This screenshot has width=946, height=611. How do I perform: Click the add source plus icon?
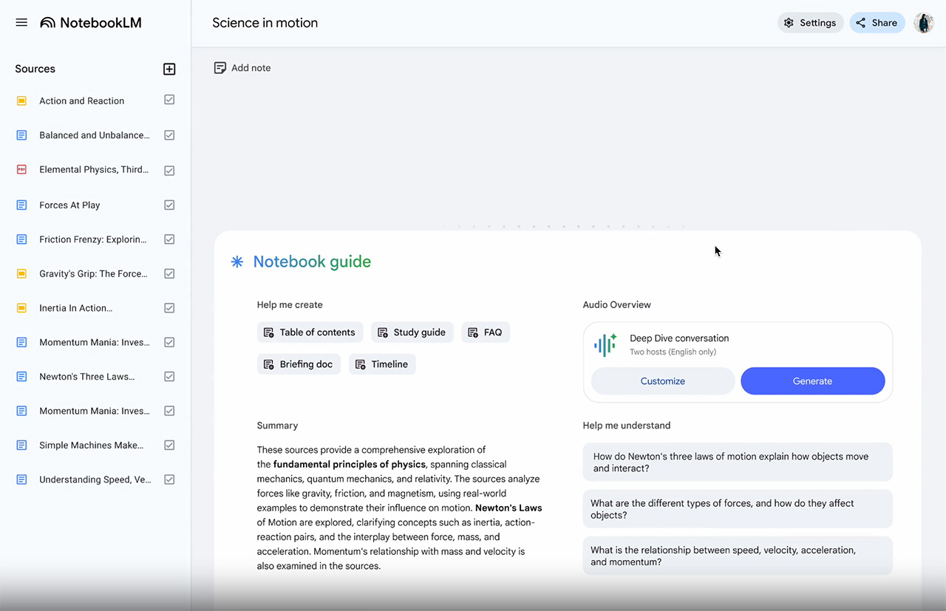(169, 69)
